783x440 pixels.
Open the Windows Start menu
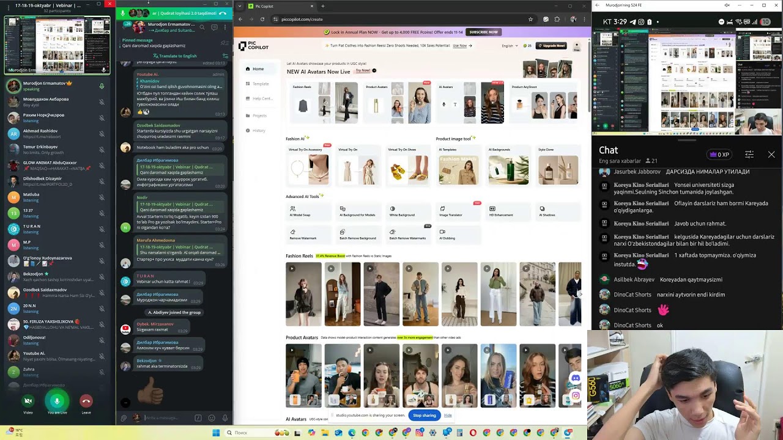click(x=216, y=433)
